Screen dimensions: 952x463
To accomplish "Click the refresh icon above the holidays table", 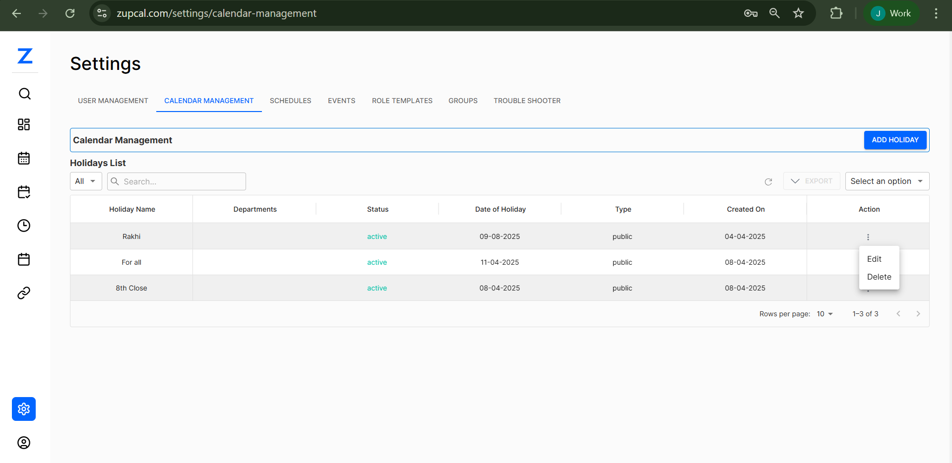I will pyautogui.click(x=768, y=181).
